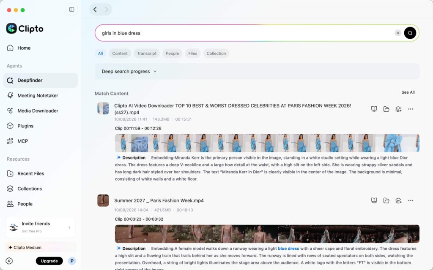Expand the Invite friends card
Viewport: 433px width, 270px height.
[x=41, y=227]
